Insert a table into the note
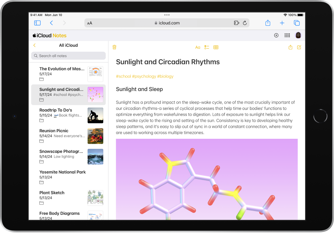Screen dimensions: 334x233 216,47
